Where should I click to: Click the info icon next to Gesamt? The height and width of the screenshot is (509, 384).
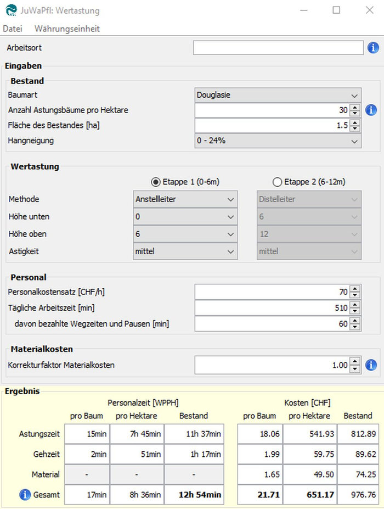[x=25, y=495]
